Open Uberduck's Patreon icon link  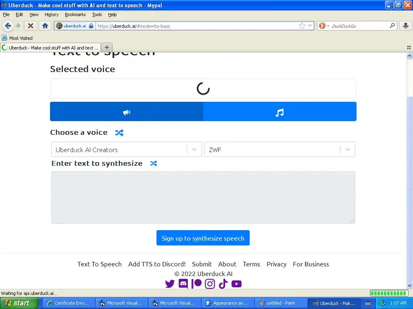click(x=196, y=284)
